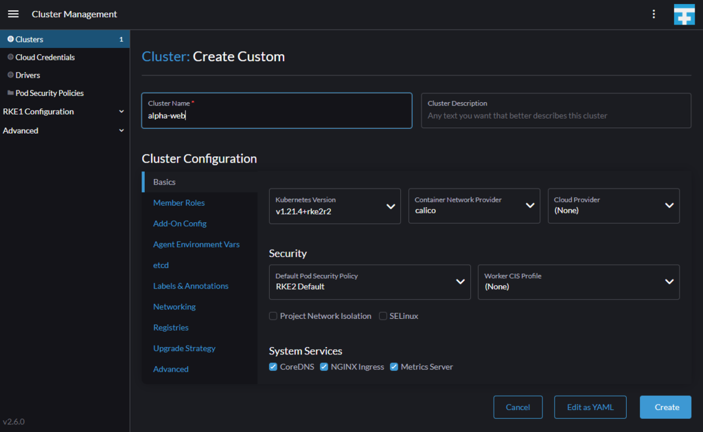Enable Project Network Isolation checkbox
The image size is (703, 432).
(x=273, y=316)
